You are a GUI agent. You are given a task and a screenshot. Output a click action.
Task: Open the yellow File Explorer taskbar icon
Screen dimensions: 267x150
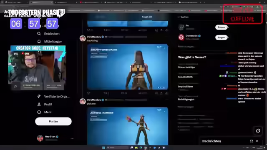point(136,147)
